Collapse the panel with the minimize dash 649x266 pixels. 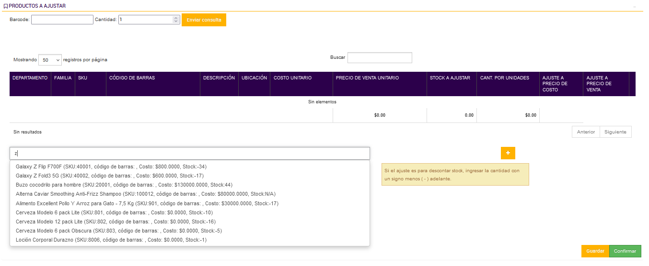634,7
